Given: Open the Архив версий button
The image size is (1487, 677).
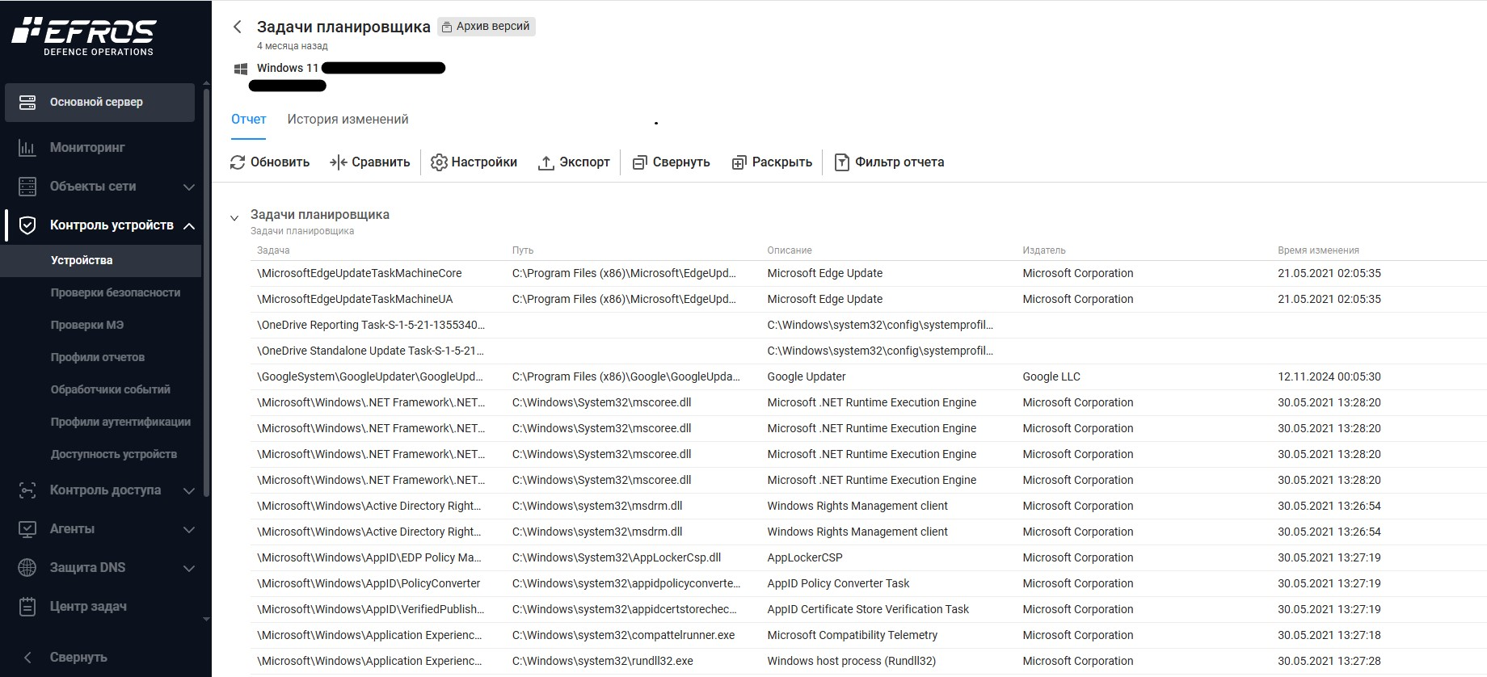Looking at the screenshot, I should 487,27.
